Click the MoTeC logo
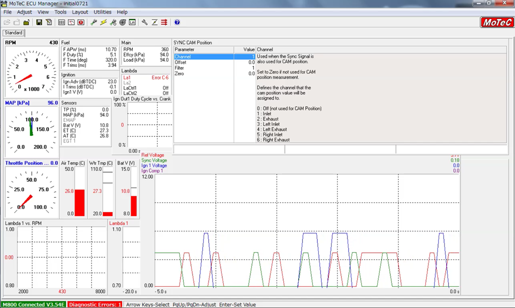Viewport: 515px width, 308px height. click(x=497, y=22)
